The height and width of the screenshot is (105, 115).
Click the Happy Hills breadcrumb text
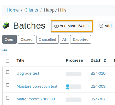click(55, 10)
